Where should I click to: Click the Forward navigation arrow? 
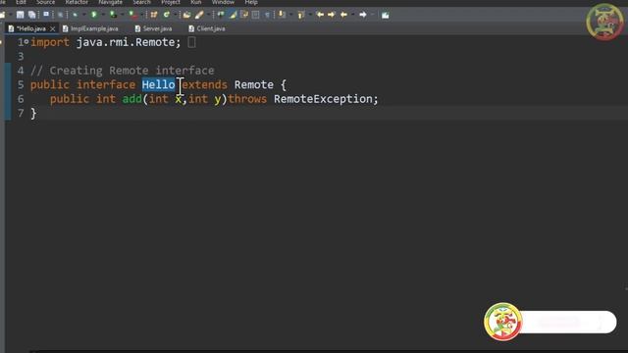(x=363, y=15)
